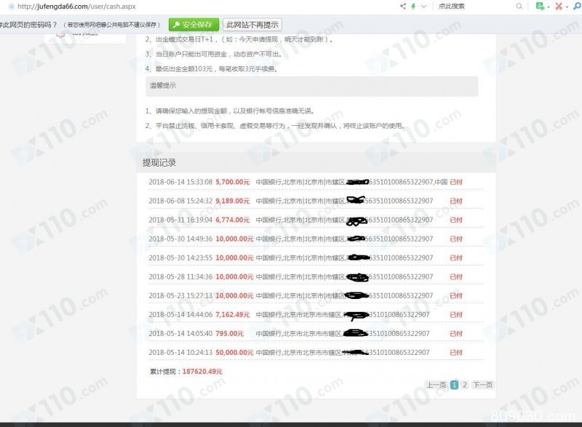This screenshot has width=582, height=427.
Task: Click the 温馨提示 heading bar
Action: point(312,86)
